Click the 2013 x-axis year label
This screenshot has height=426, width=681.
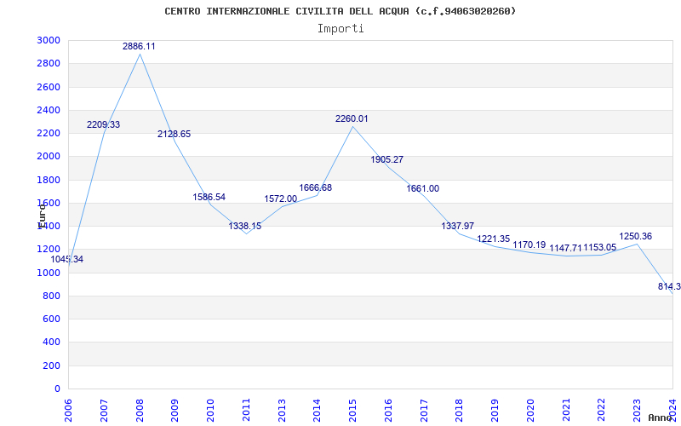[x=282, y=411]
